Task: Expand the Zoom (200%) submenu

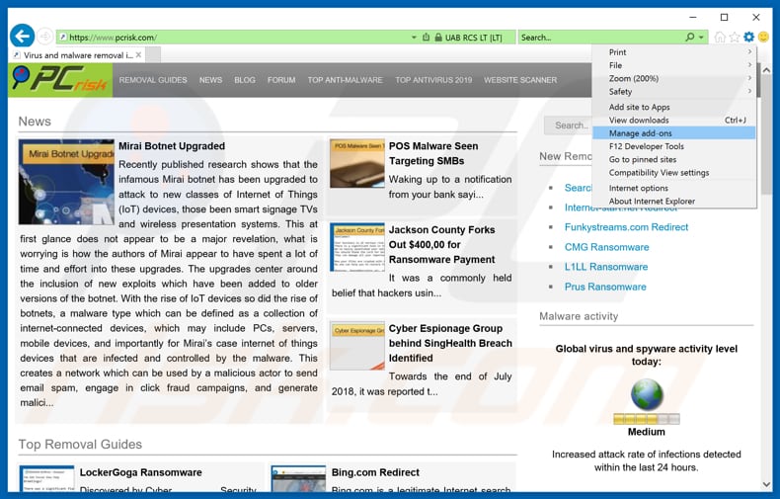Action: [673, 78]
